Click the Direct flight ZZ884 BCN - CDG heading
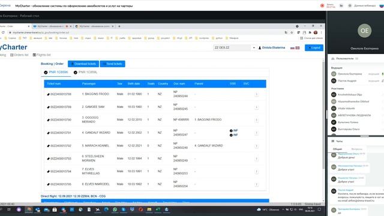Screen dimensions: 384x216 click(x=73, y=196)
